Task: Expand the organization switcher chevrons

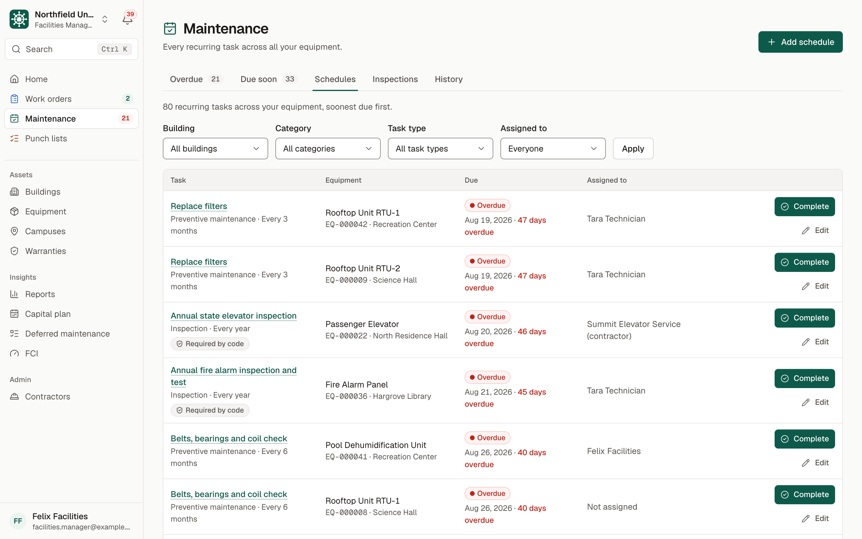Action: click(x=105, y=19)
